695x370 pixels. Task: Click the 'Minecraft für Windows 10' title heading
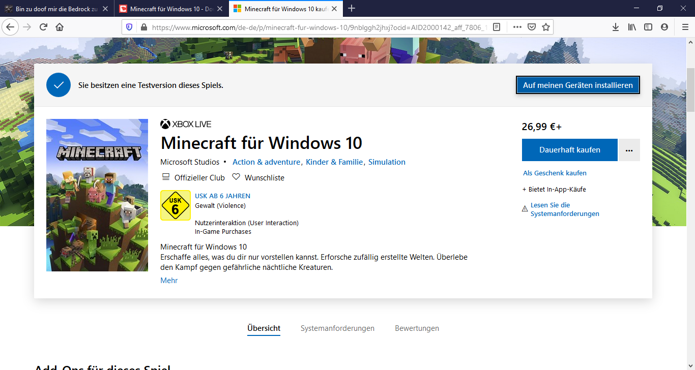tap(261, 143)
